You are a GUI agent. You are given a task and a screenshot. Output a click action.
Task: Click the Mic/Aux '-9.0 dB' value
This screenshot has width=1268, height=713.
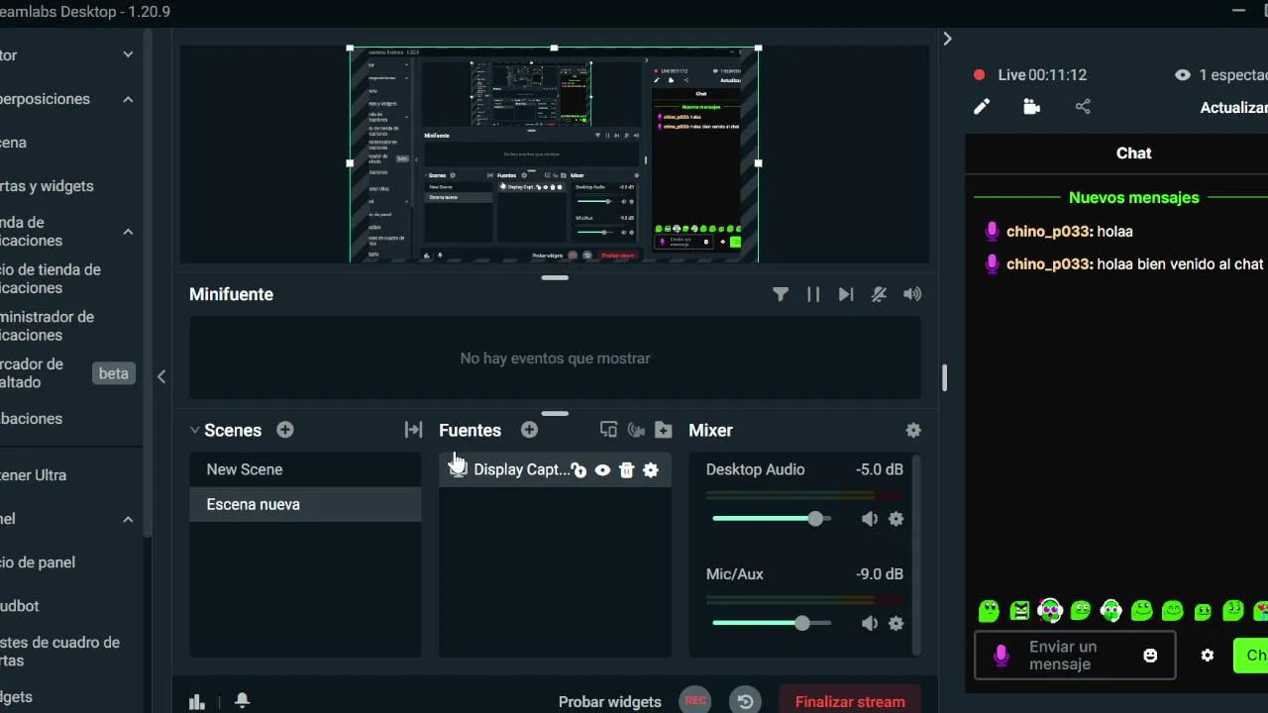tap(879, 574)
